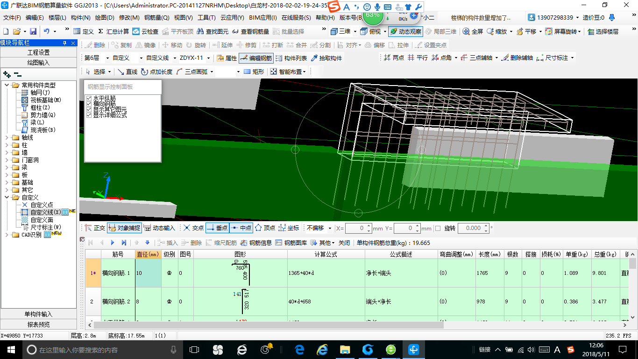638x359 pixels.
Task: Collapse the 常用构件类型 tree node
Action: [7, 85]
